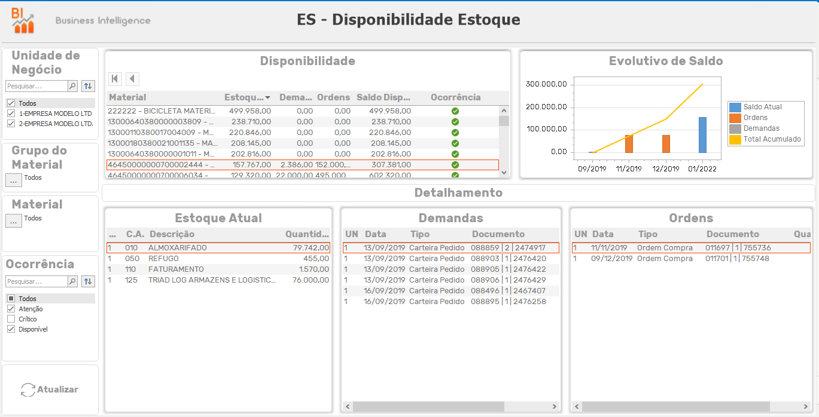Click orange 11/2019 bar in chart
Viewport: 819px width, 417px height.
point(629,144)
